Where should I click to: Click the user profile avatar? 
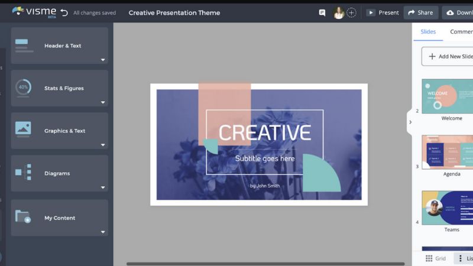(x=339, y=12)
